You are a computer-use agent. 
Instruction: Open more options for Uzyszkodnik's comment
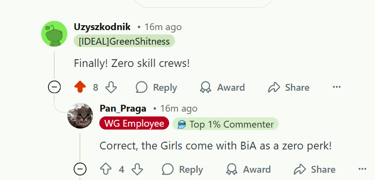[x=337, y=87]
